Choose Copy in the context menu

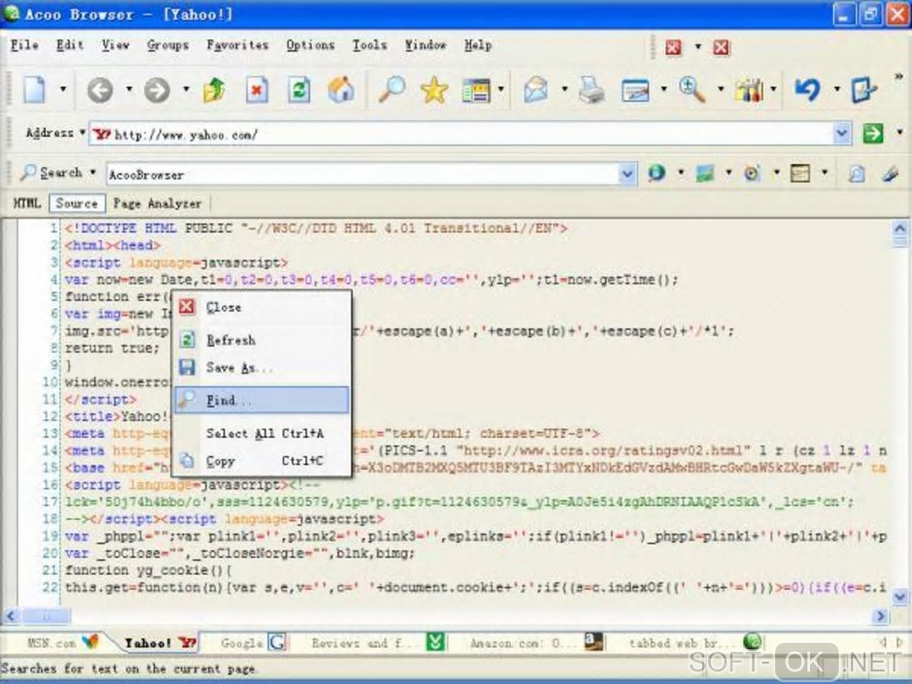[262, 460]
